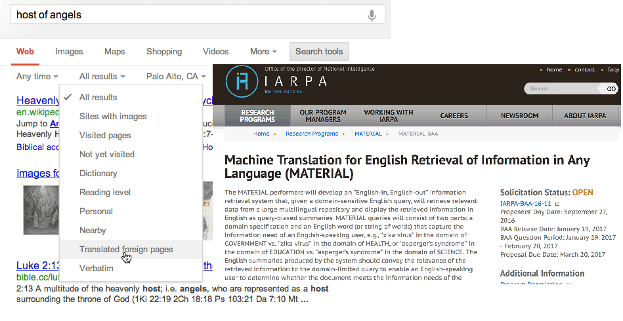The height and width of the screenshot is (321, 623).
Task: Open the Newsroom nav tab
Action: [519, 116]
